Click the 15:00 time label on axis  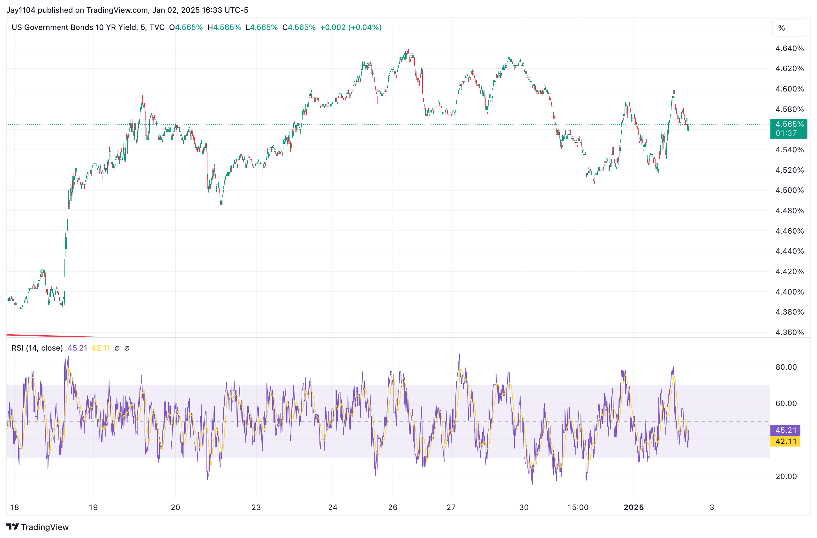pos(578,507)
